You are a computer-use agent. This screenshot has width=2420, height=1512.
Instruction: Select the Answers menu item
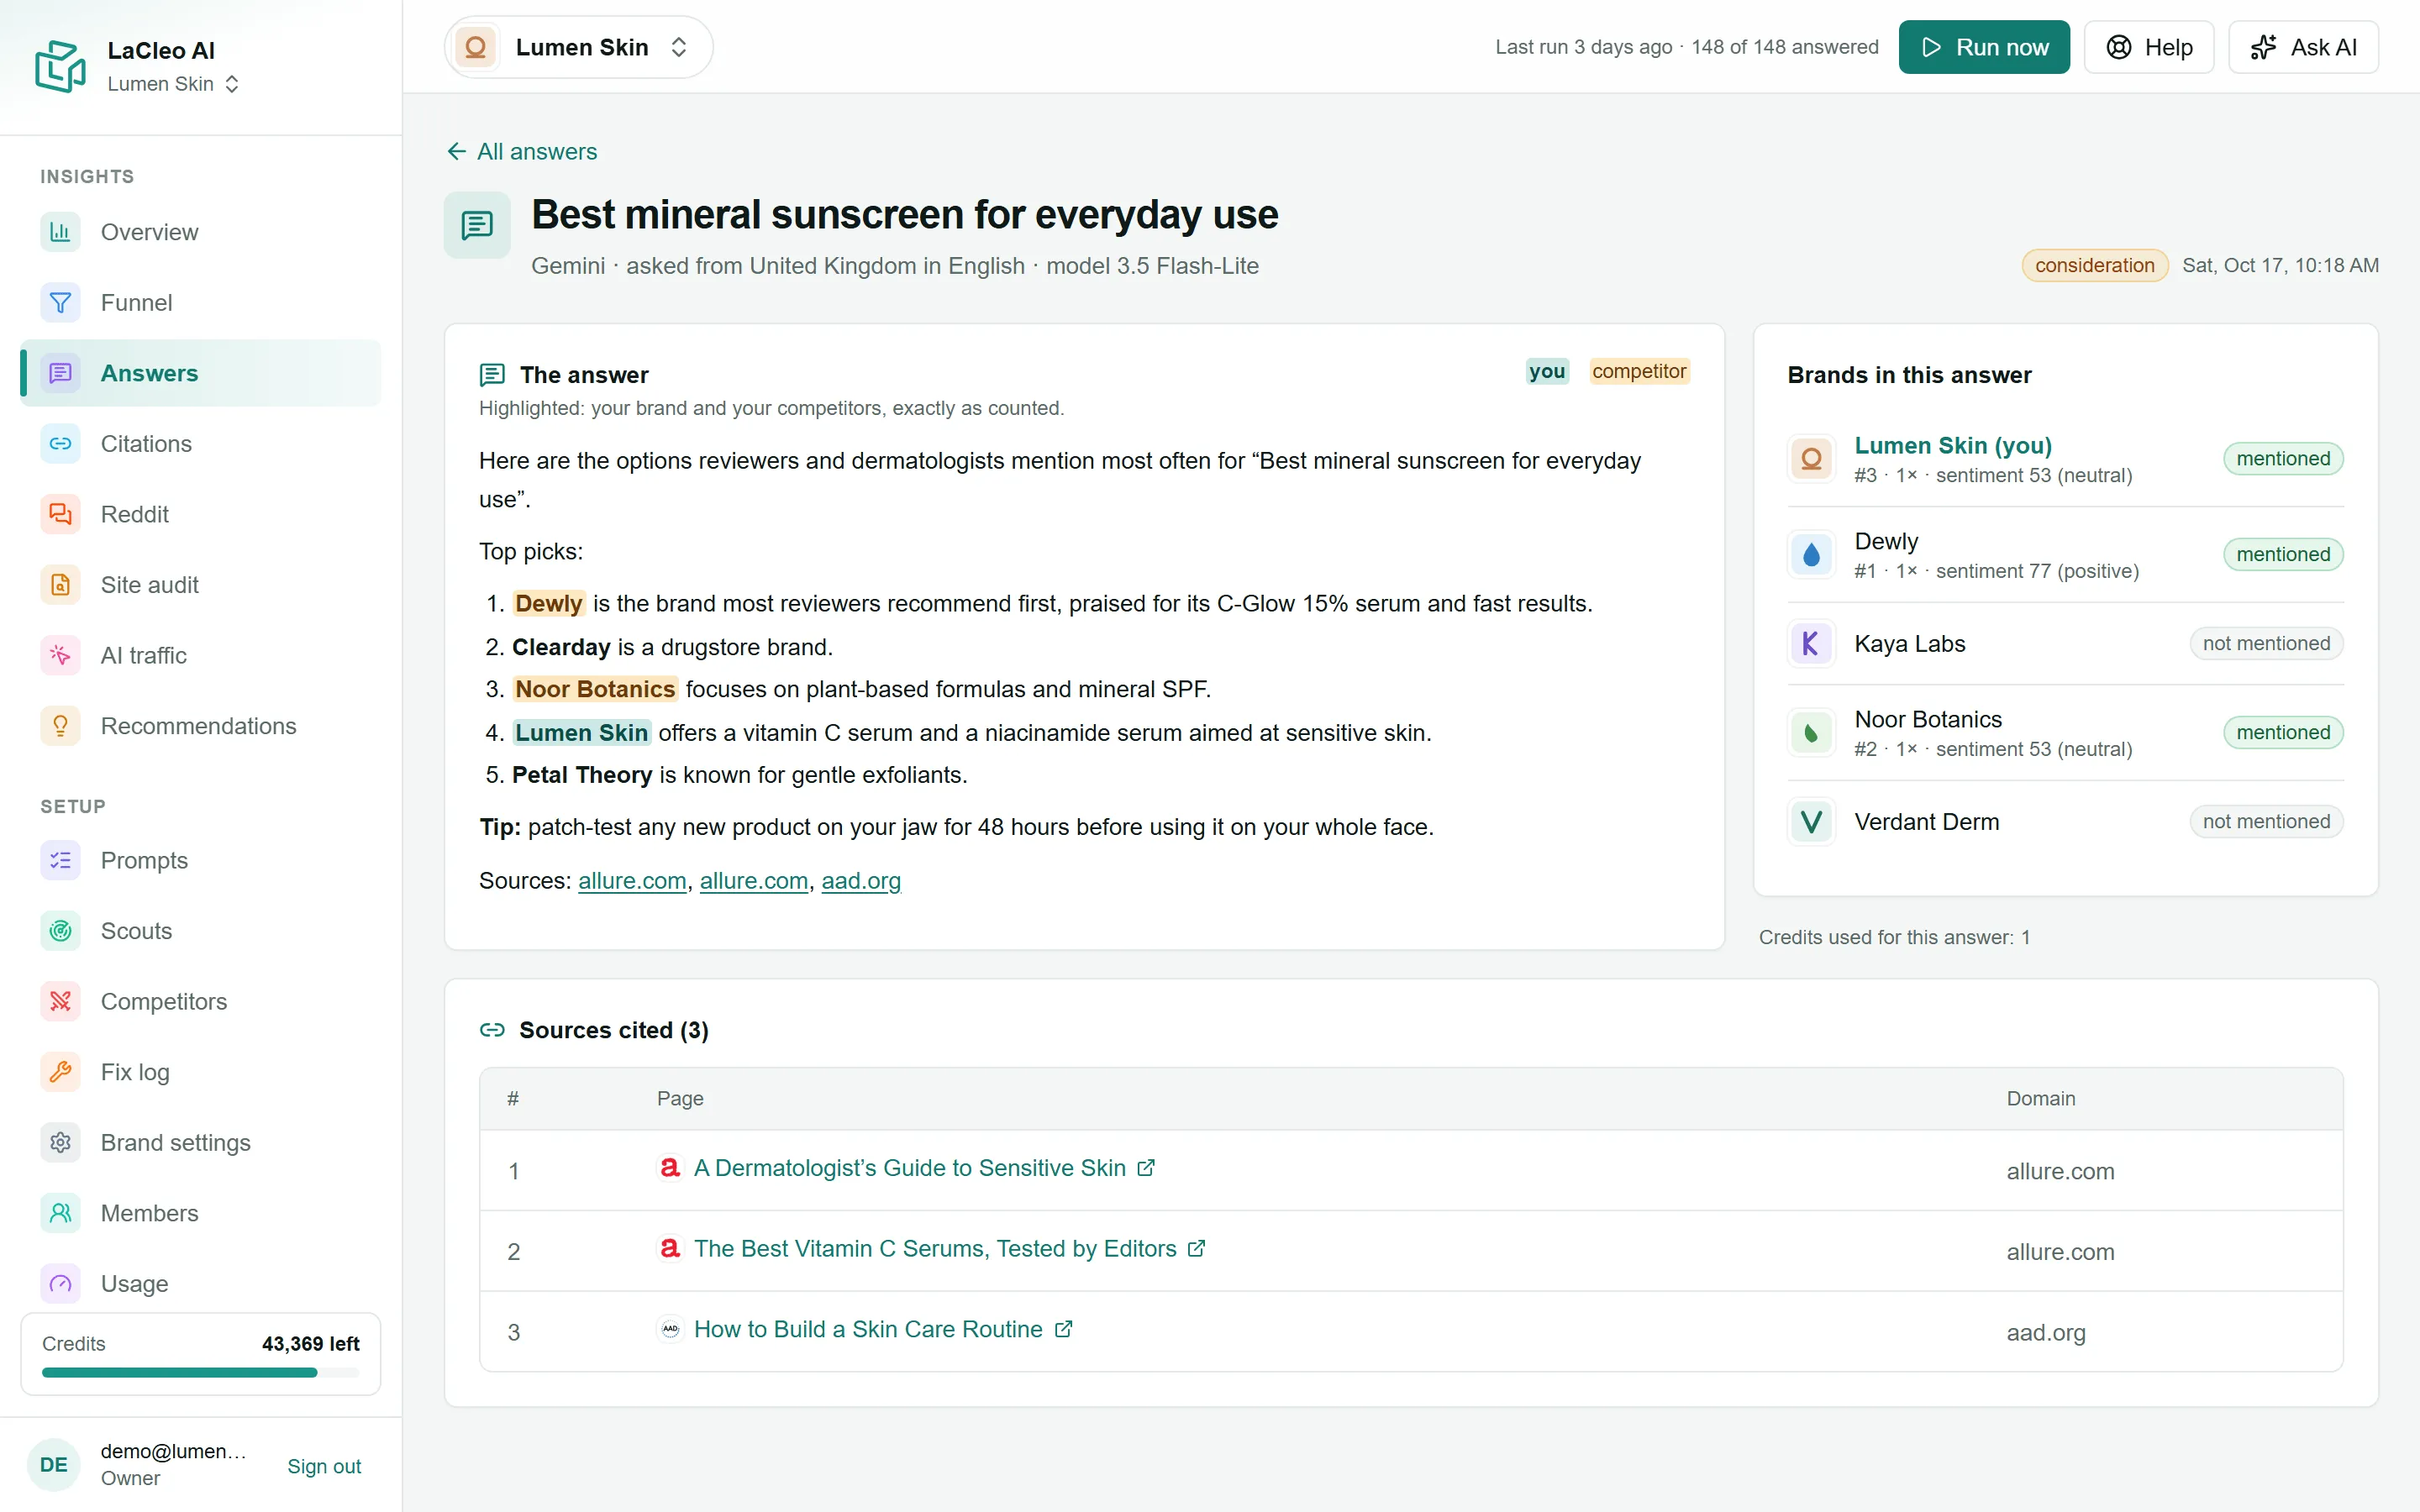[200, 373]
